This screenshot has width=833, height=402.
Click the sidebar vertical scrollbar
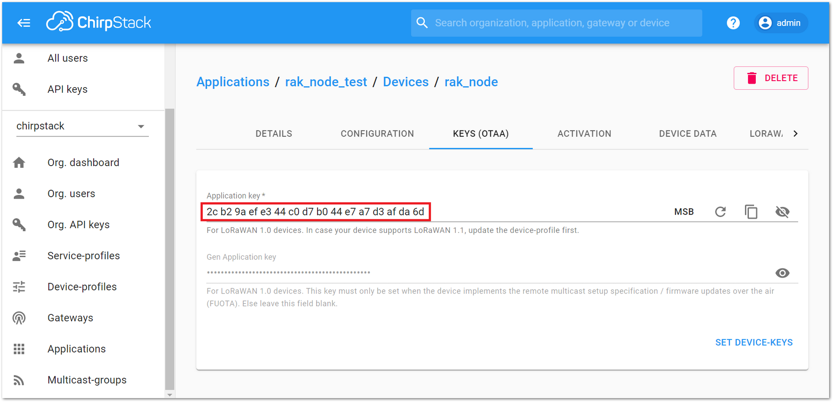[x=170, y=249]
